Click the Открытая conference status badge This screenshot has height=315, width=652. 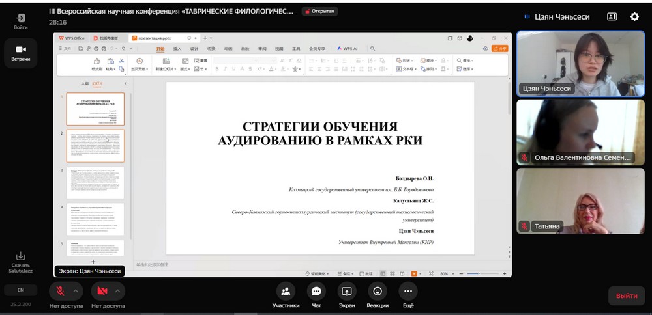319,12
